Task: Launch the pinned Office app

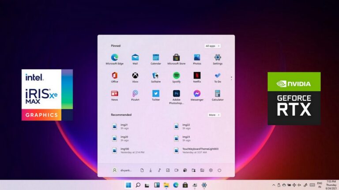Action: pos(114,77)
